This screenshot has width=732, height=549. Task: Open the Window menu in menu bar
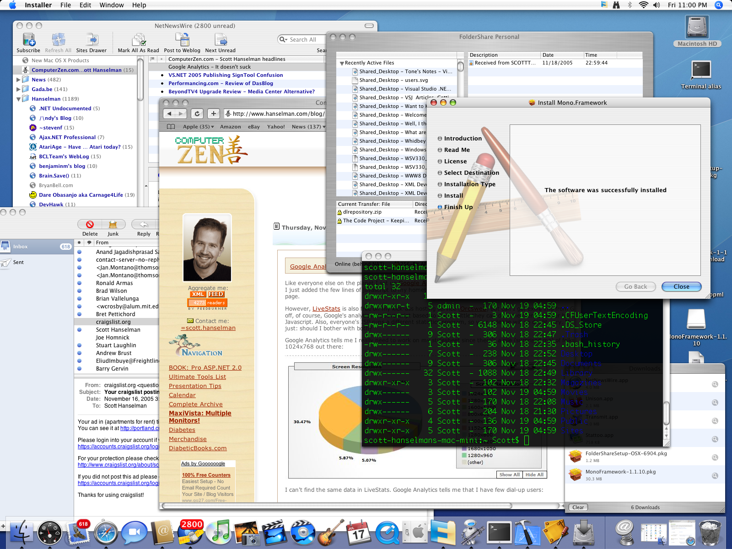point(112,5)
